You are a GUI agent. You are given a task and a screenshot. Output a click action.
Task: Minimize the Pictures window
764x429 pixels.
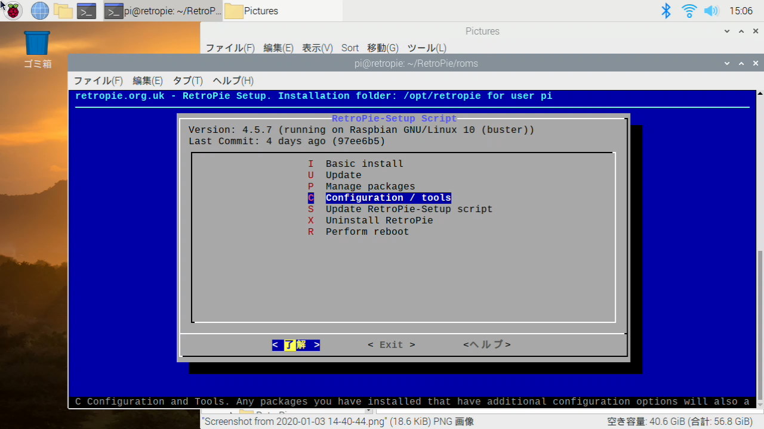tap(727, 31)
